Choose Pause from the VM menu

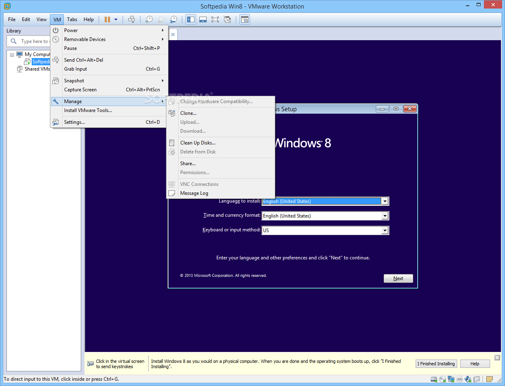click(x=108, y=48)
